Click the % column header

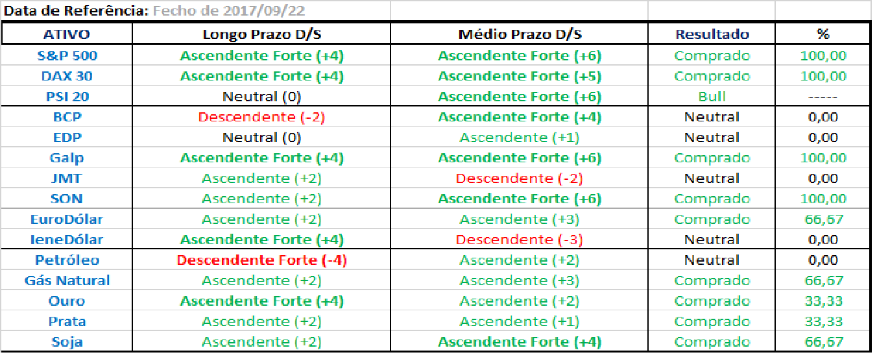(x=823, y=34)
